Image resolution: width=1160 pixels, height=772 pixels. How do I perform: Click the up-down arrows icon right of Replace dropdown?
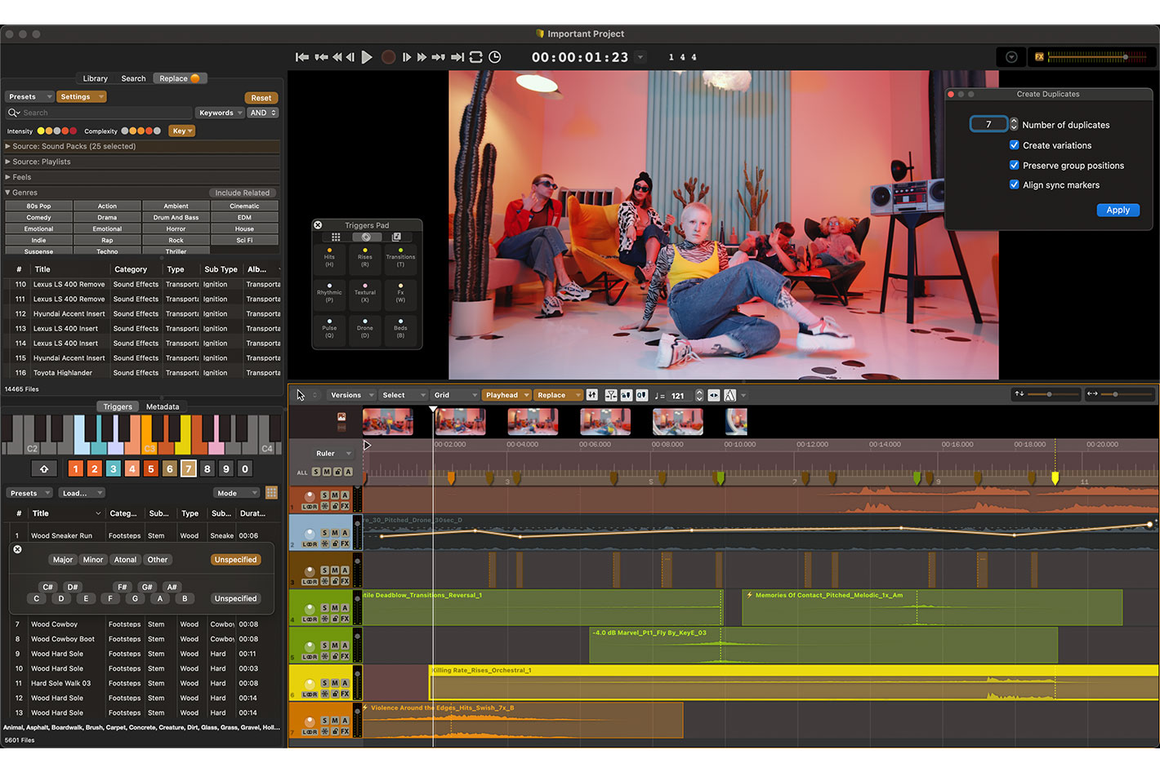pyautogui.click(x=592, y=395)
